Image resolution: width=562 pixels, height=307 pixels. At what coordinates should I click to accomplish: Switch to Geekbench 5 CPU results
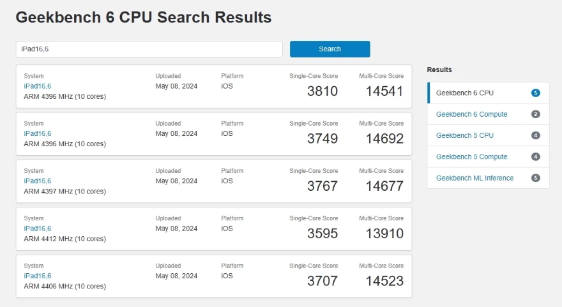coord(464,135)
